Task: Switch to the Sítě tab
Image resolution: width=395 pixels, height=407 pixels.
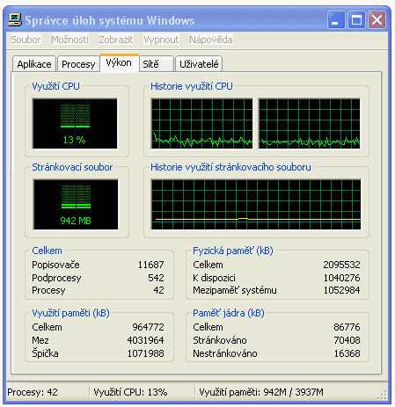Action: pyautogui.click(x=156, y=64)
